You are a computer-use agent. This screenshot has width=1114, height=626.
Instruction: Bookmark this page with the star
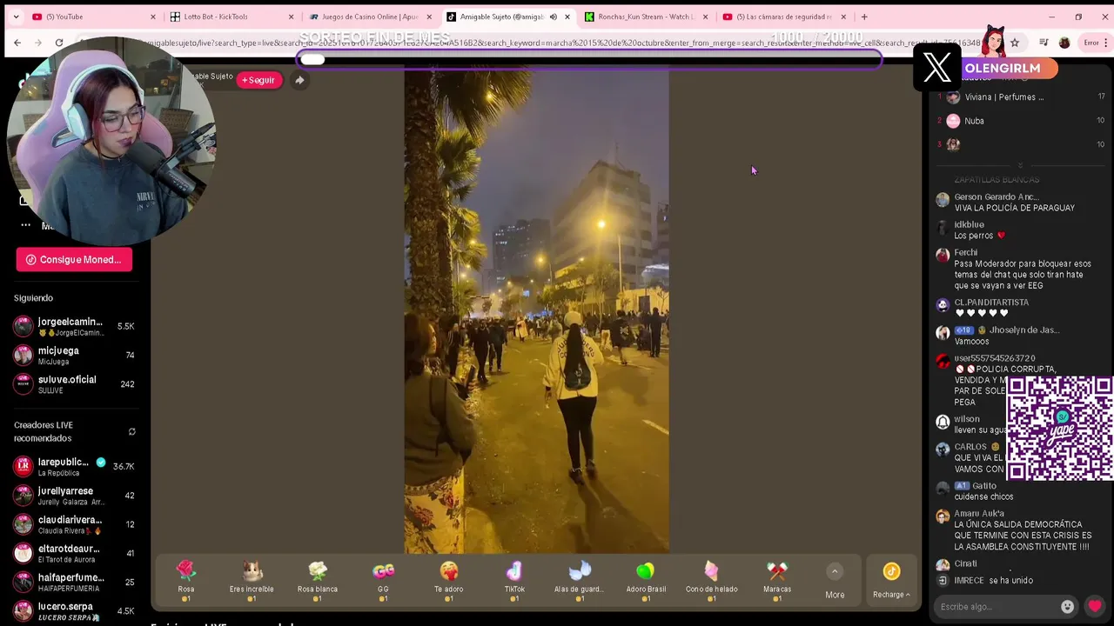1015,43
